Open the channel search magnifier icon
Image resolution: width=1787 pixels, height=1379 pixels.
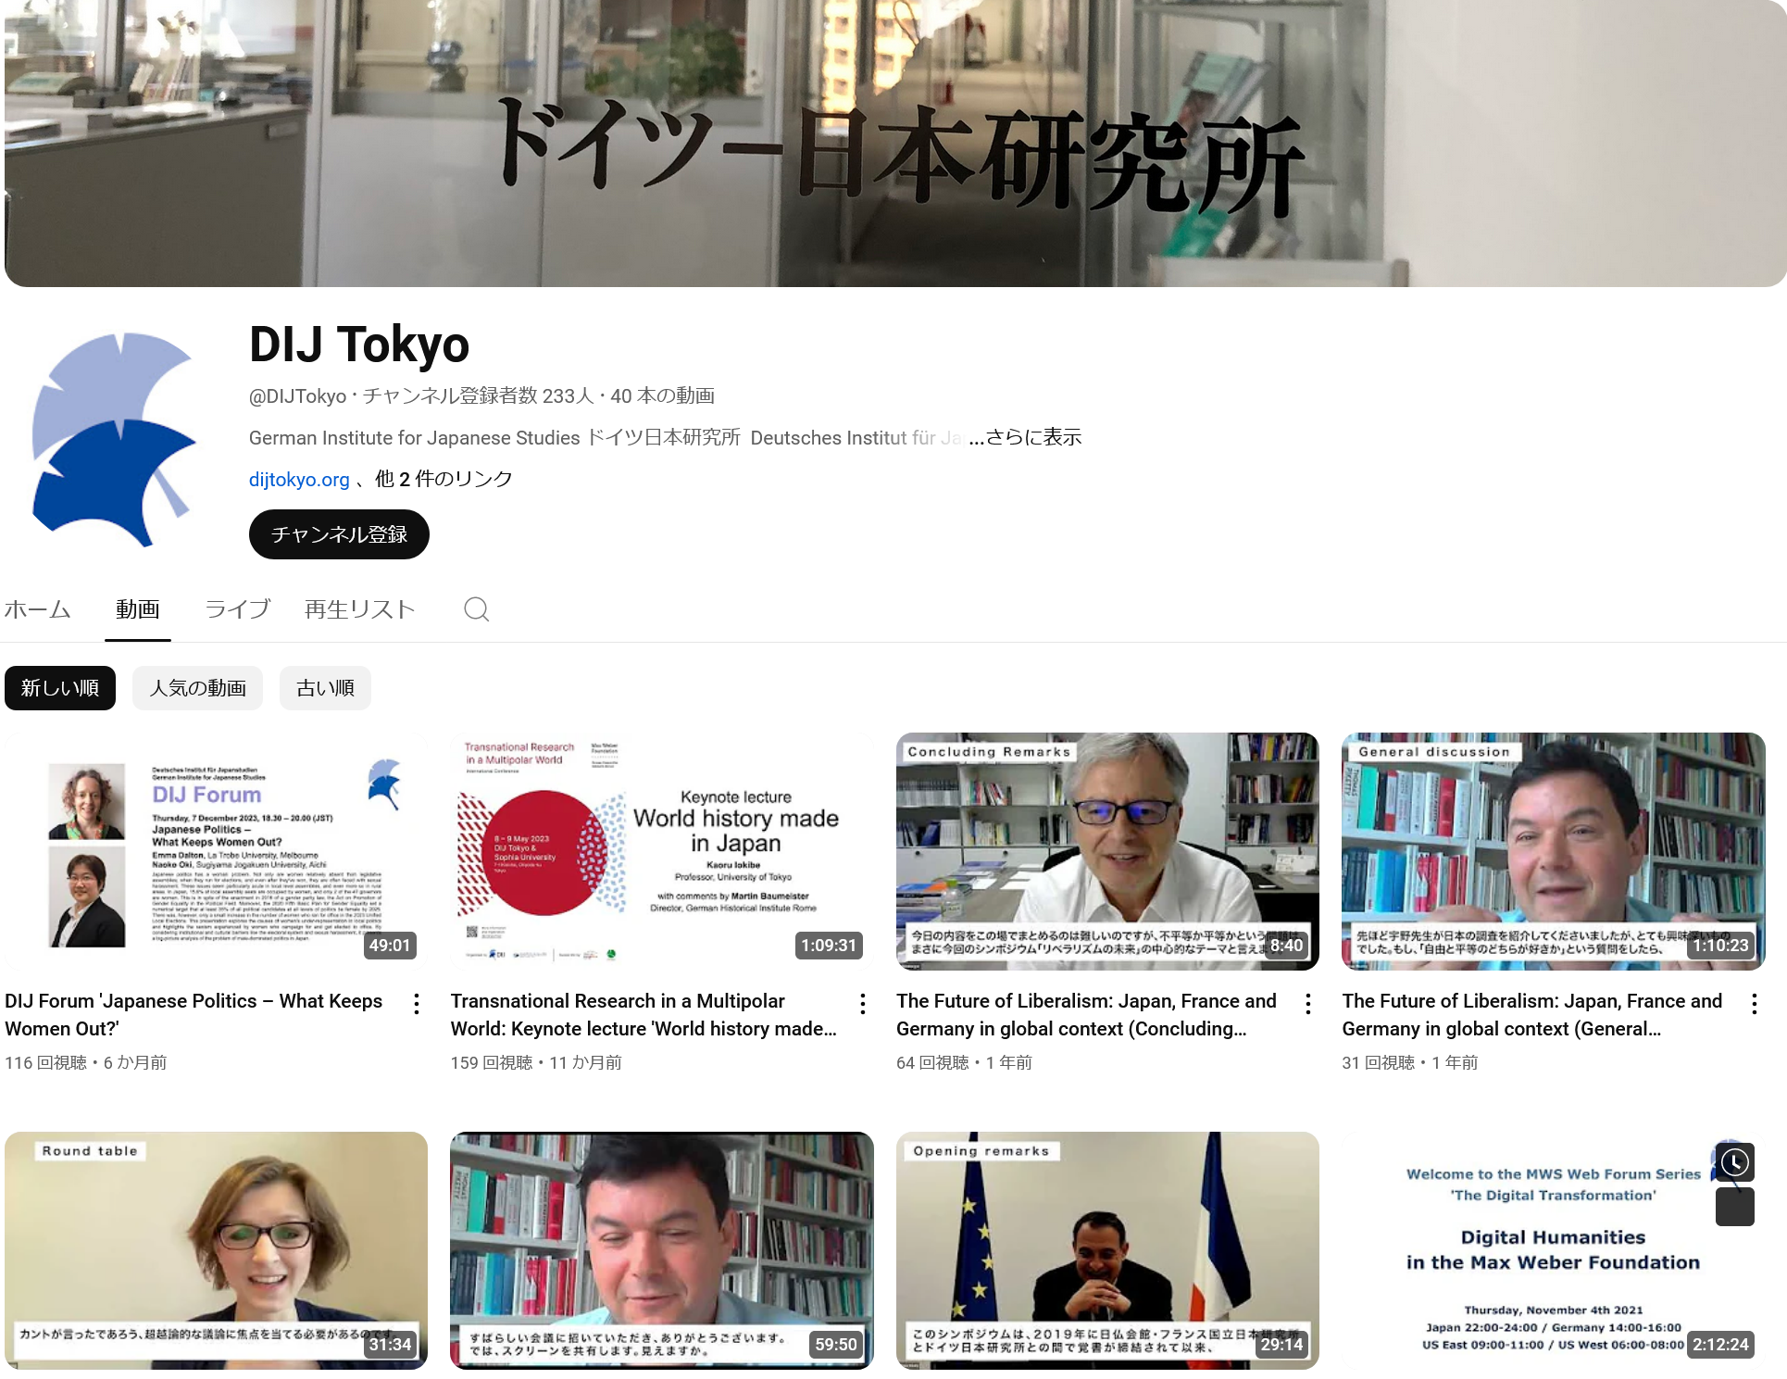(476, 609)
